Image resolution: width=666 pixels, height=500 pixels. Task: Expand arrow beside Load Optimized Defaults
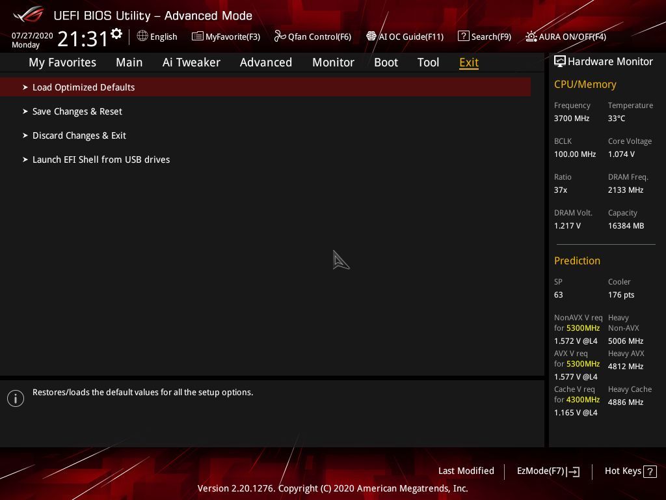(x=25, y=87)
